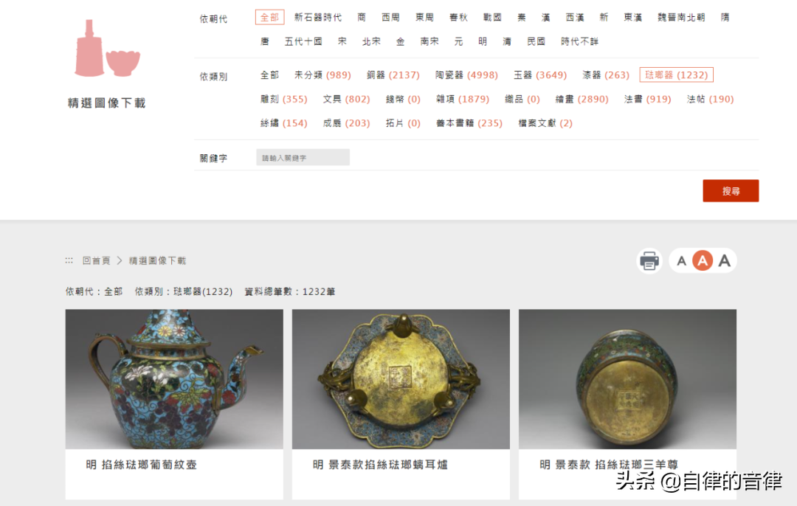797x506 pixels.
Task: Click the breadcrumb dots icon before 回首頁
Action: click(69, 260)
